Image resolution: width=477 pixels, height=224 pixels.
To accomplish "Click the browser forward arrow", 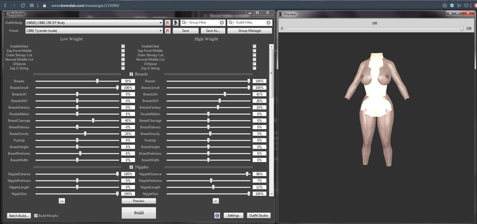I will [x=14, y=5].
